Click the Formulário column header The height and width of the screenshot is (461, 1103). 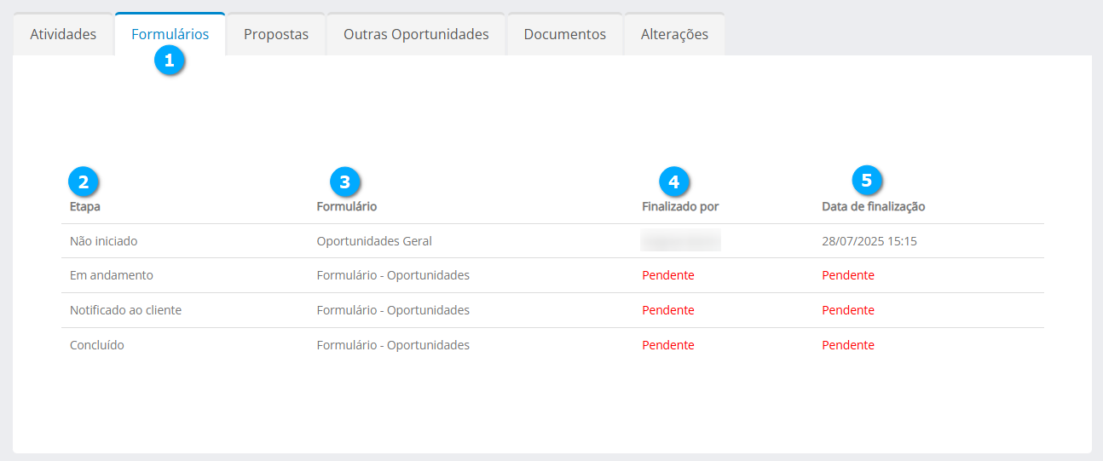tap(346, 206)
